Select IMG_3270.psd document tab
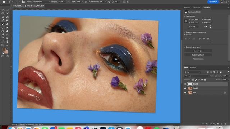Image resolution: width=230 pixels, height=129 pixels. coord(29,6)
